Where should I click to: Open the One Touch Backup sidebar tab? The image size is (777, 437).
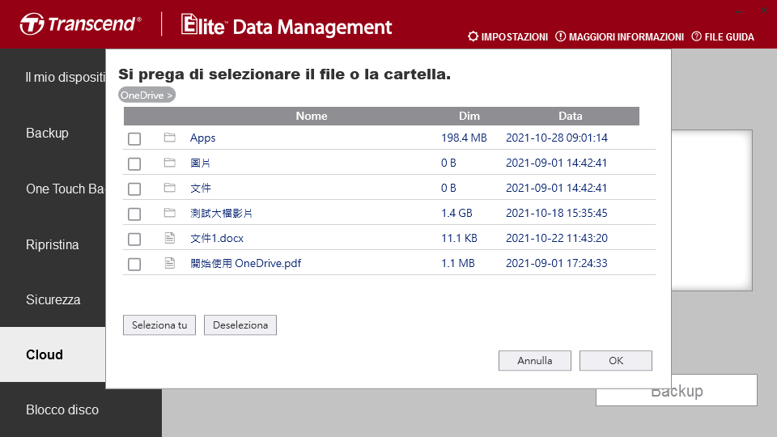pos(53,189)
